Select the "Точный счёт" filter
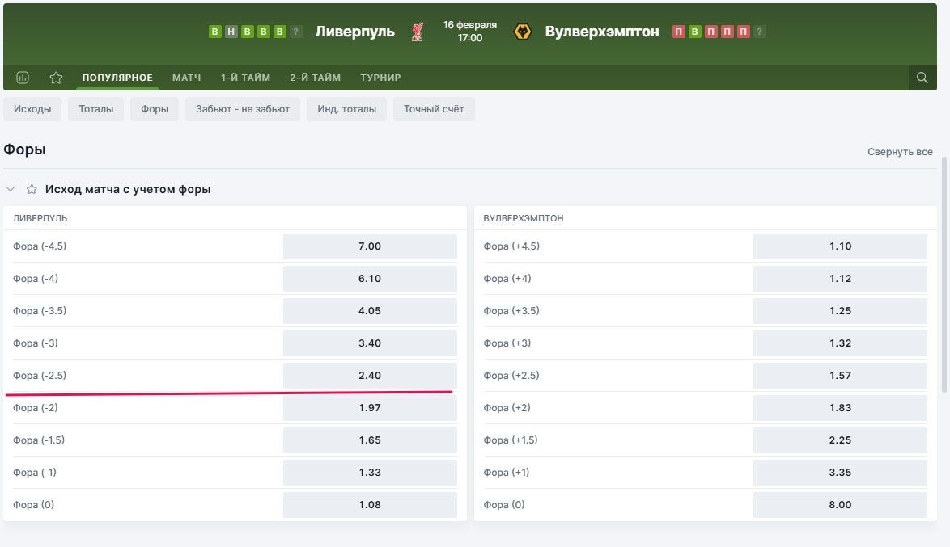Screen dimensions: 950x547 (x=434, y=109)
